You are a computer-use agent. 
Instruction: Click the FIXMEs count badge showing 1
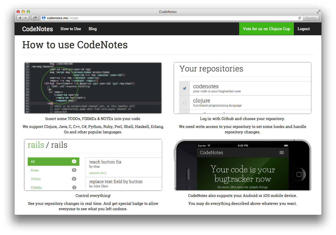coord(74,187)
